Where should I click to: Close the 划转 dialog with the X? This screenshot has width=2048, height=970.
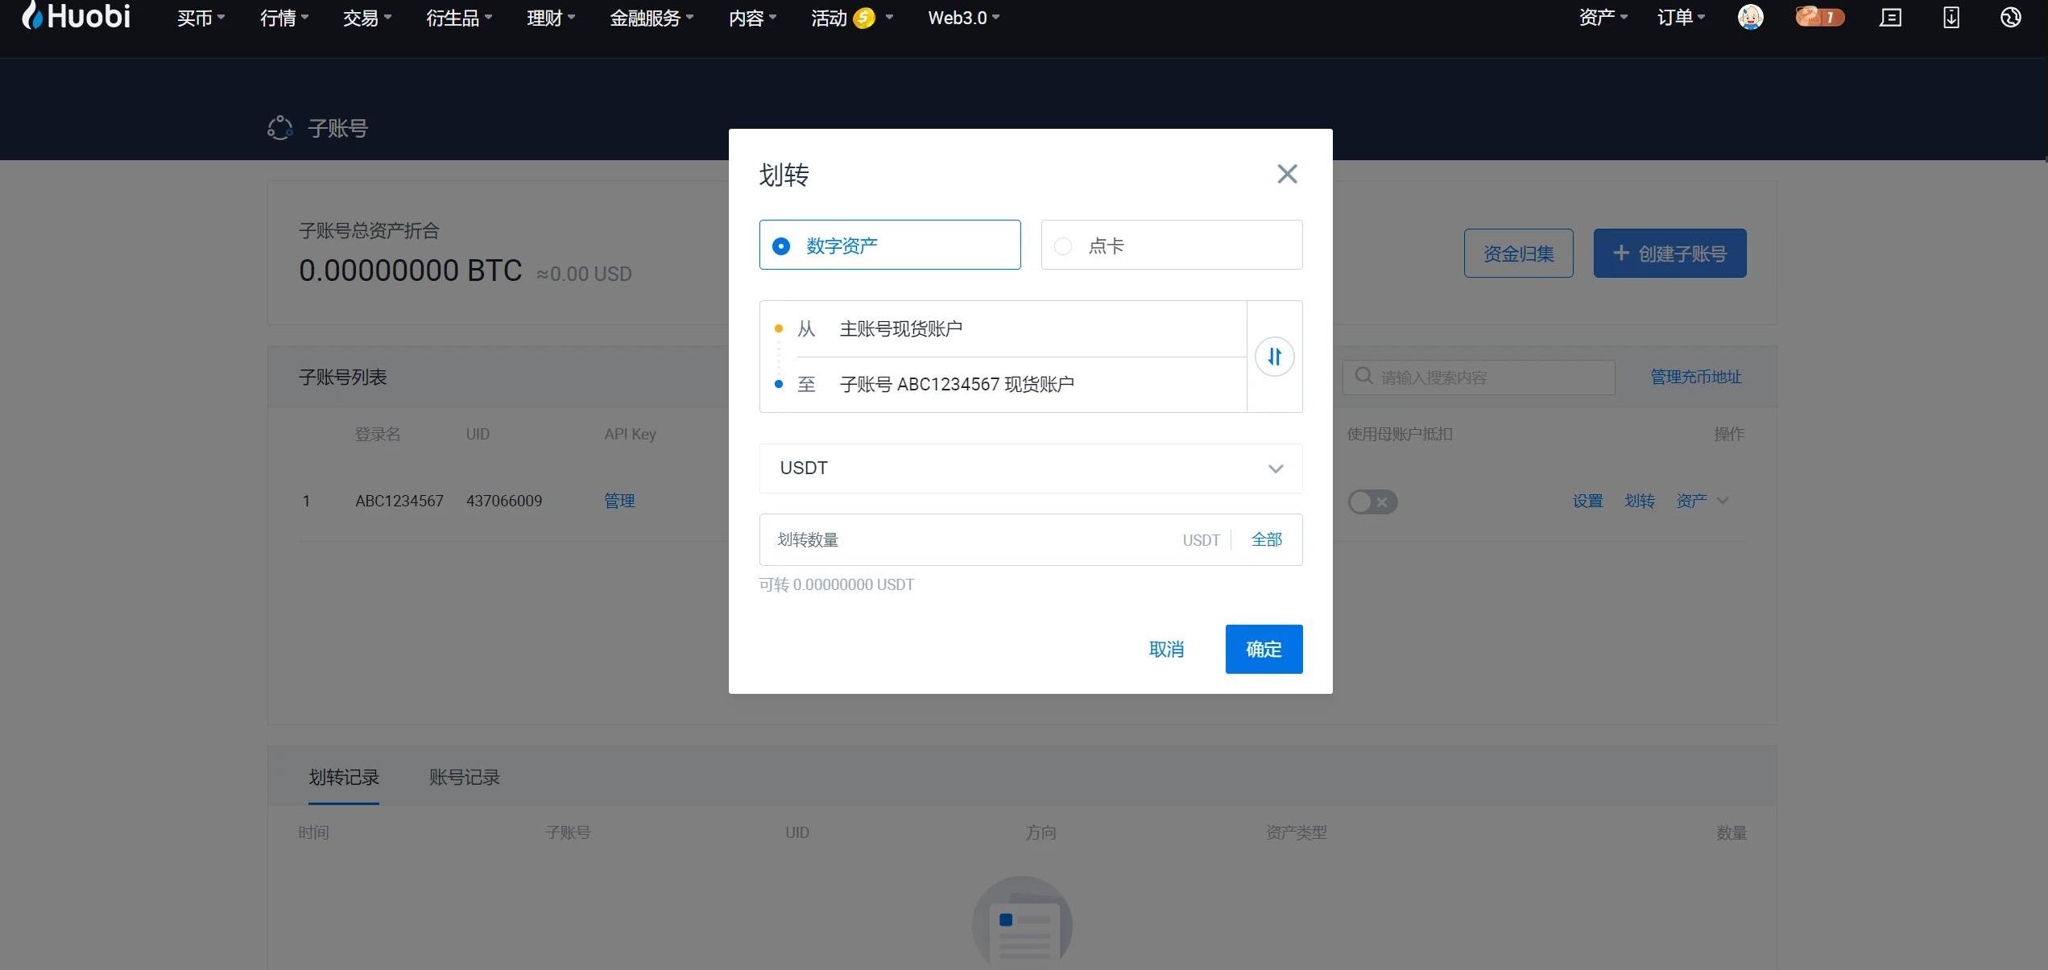click(x=1286, y=174)
